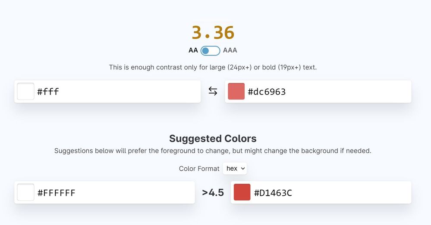Click the >4.5 target ratio label

(x=213, y=193)
